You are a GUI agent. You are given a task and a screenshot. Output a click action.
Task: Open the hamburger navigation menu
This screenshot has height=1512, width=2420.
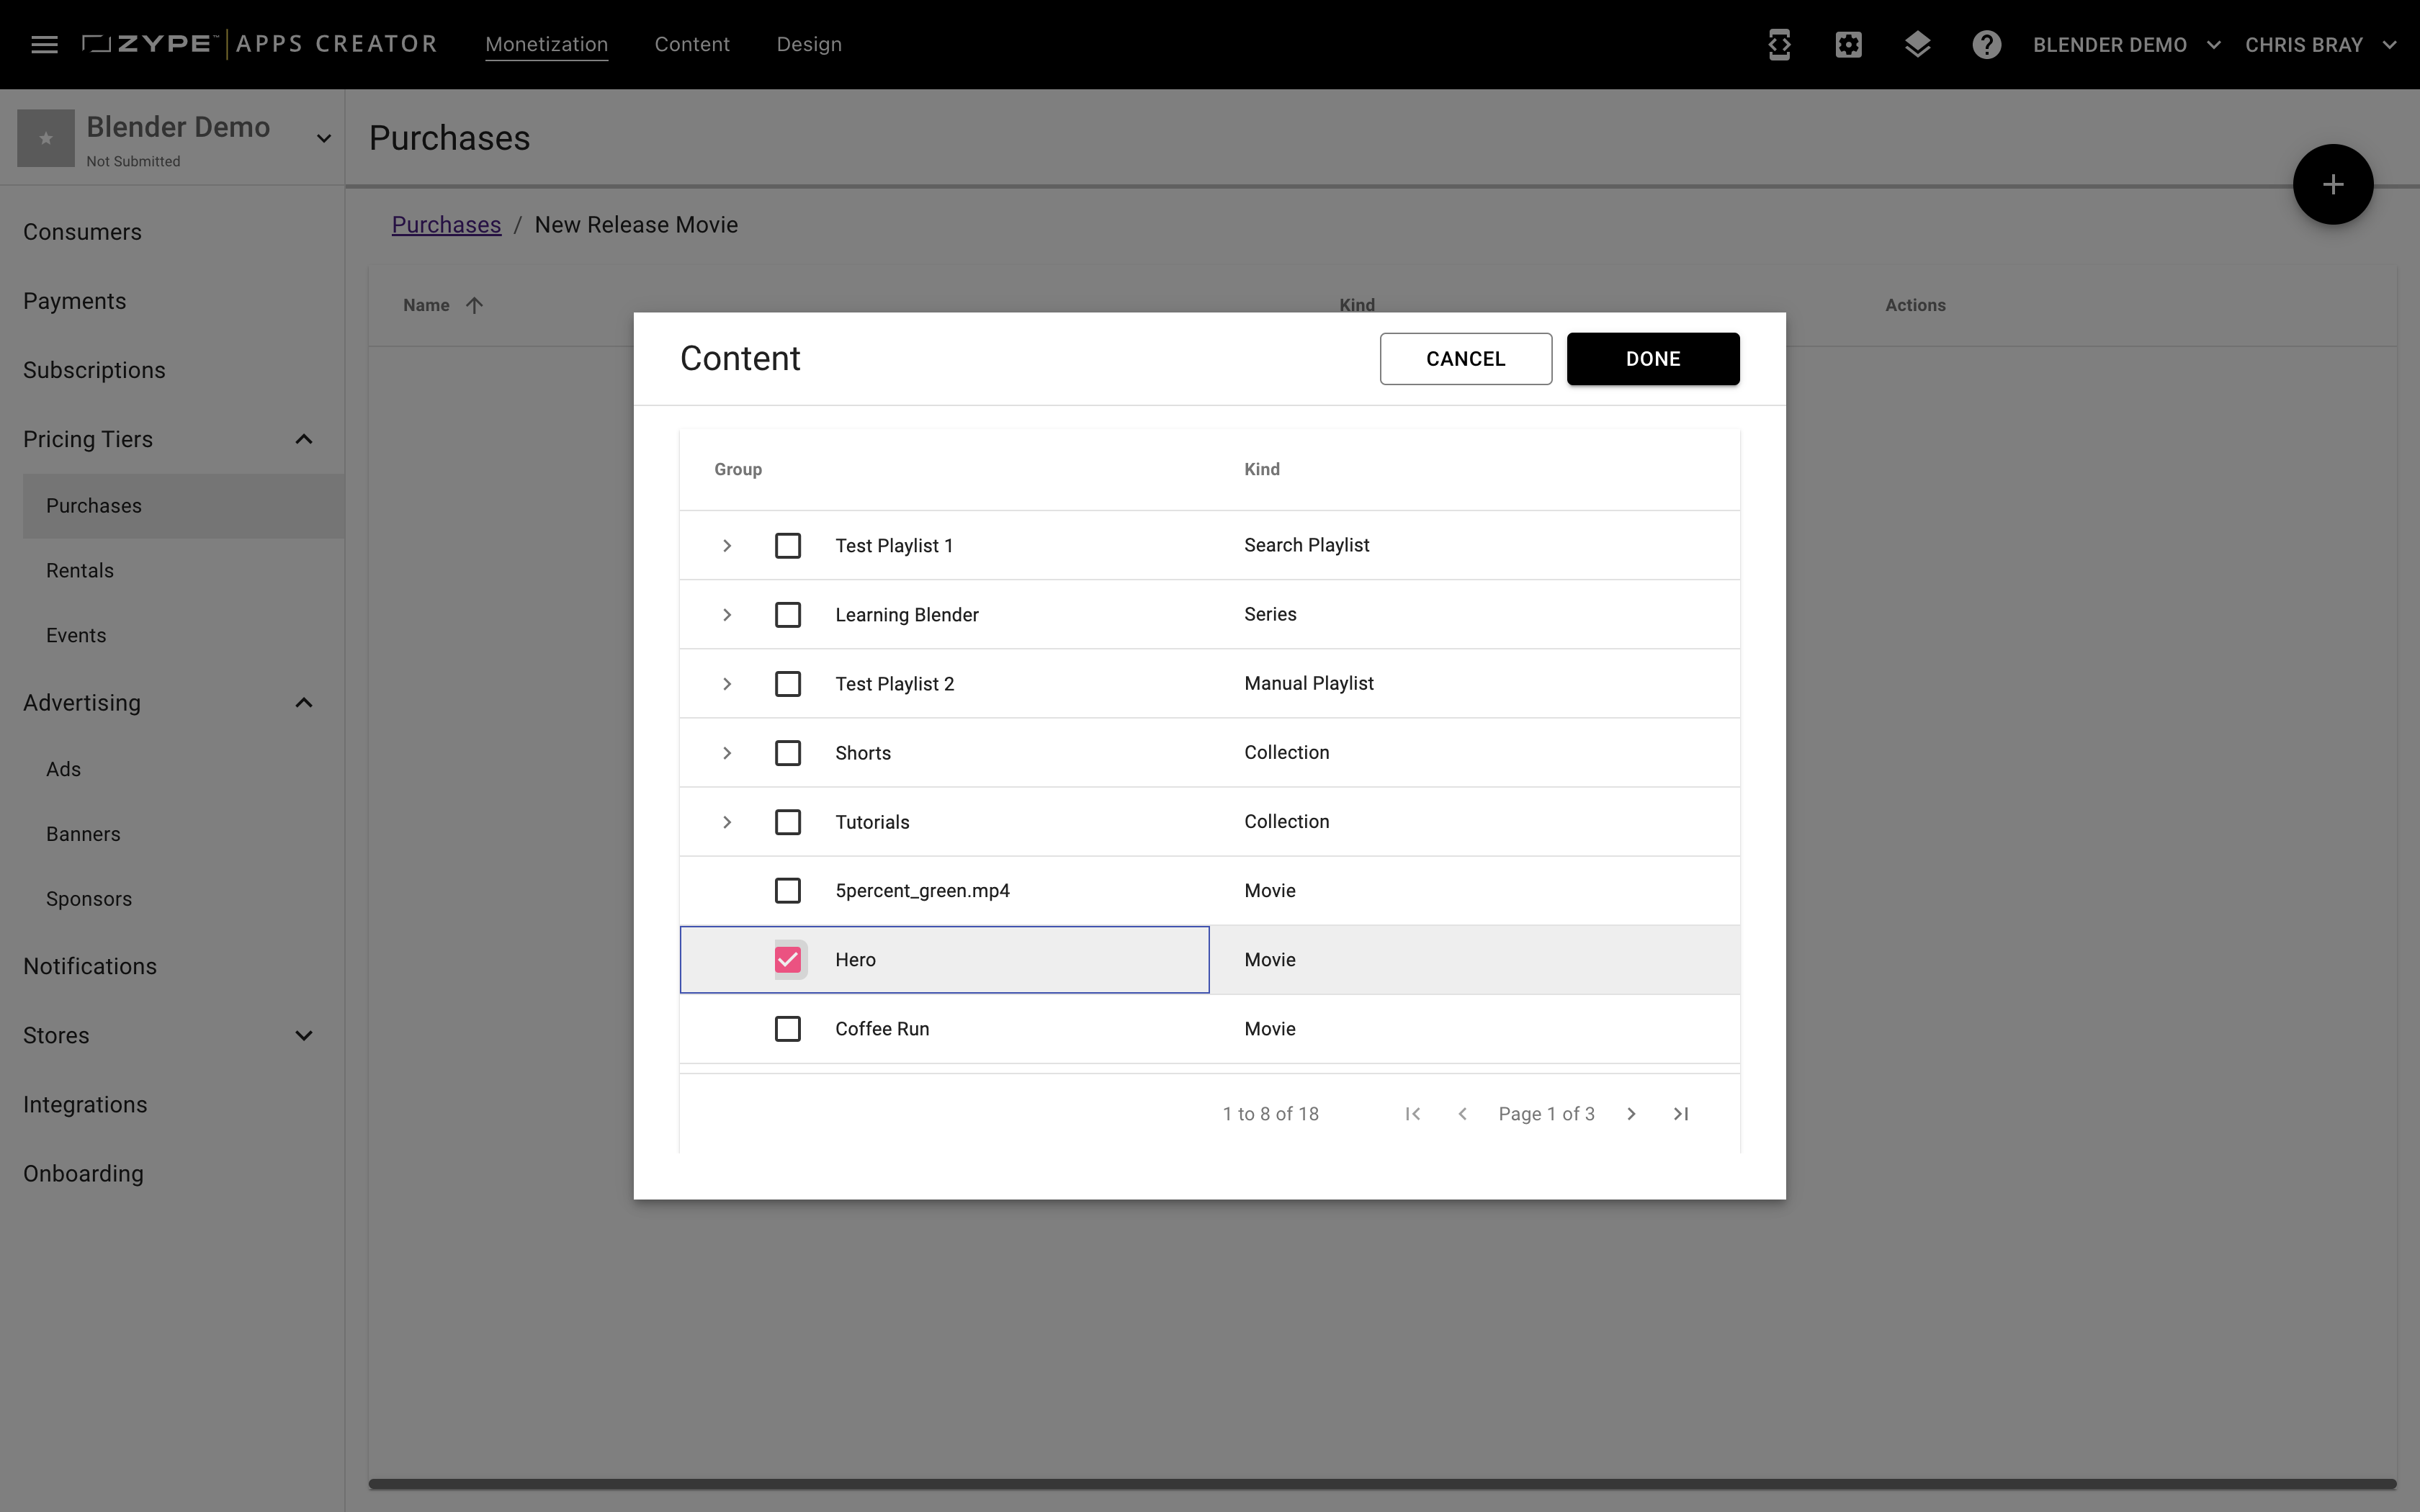point(44,44)
